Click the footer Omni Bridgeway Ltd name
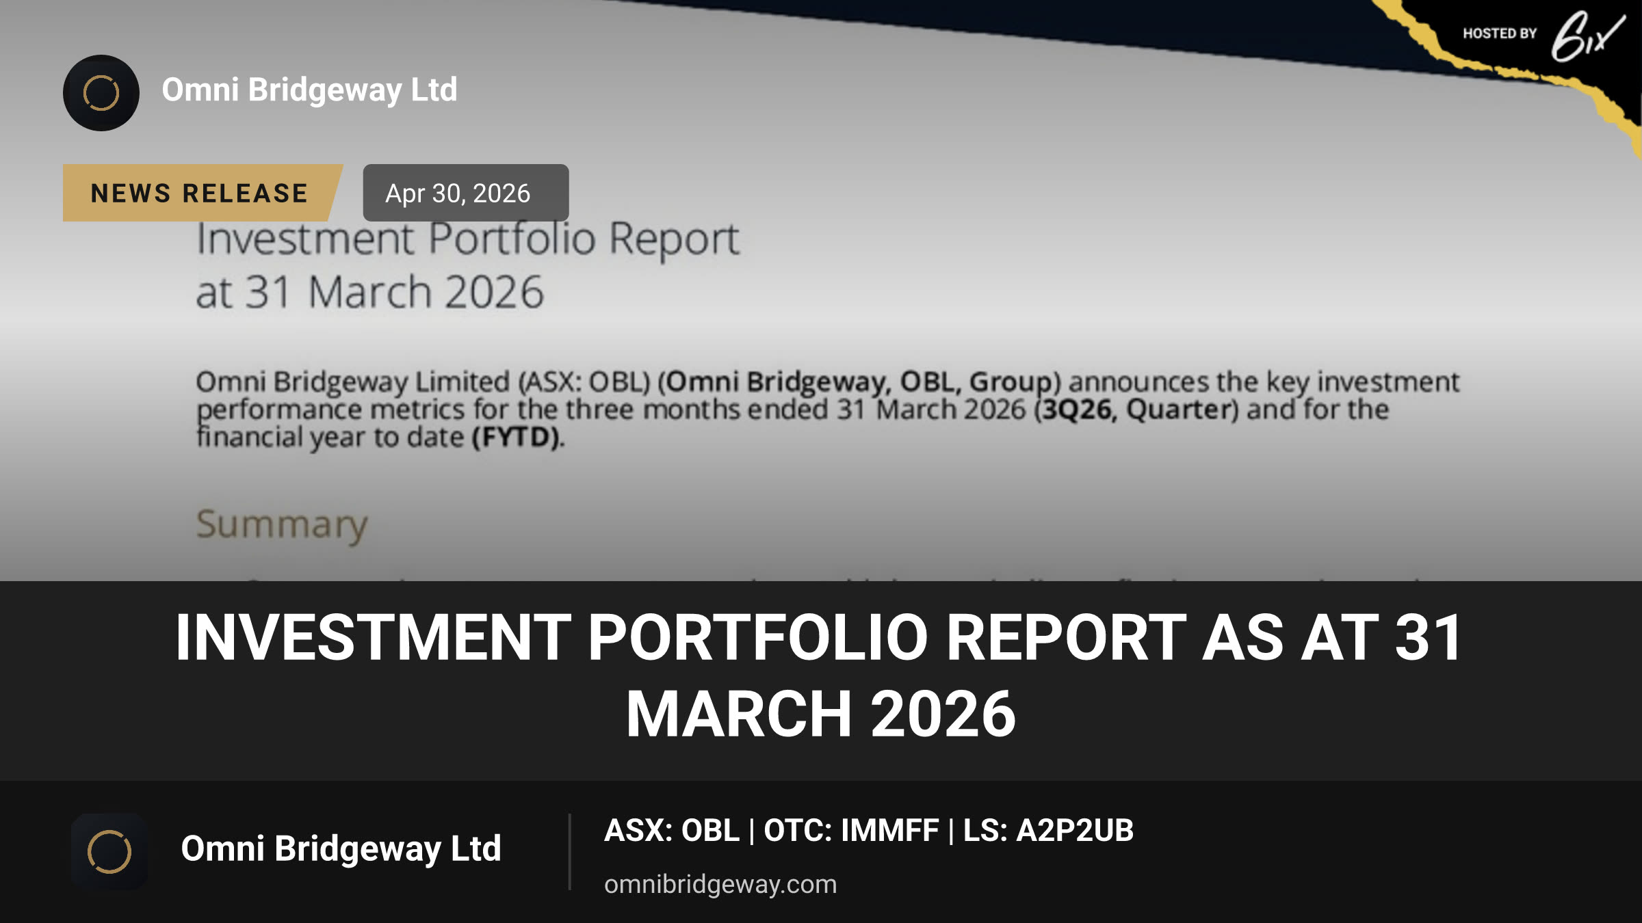The width and height of the screenshot is (1642, 923). (x=341, y=849)
